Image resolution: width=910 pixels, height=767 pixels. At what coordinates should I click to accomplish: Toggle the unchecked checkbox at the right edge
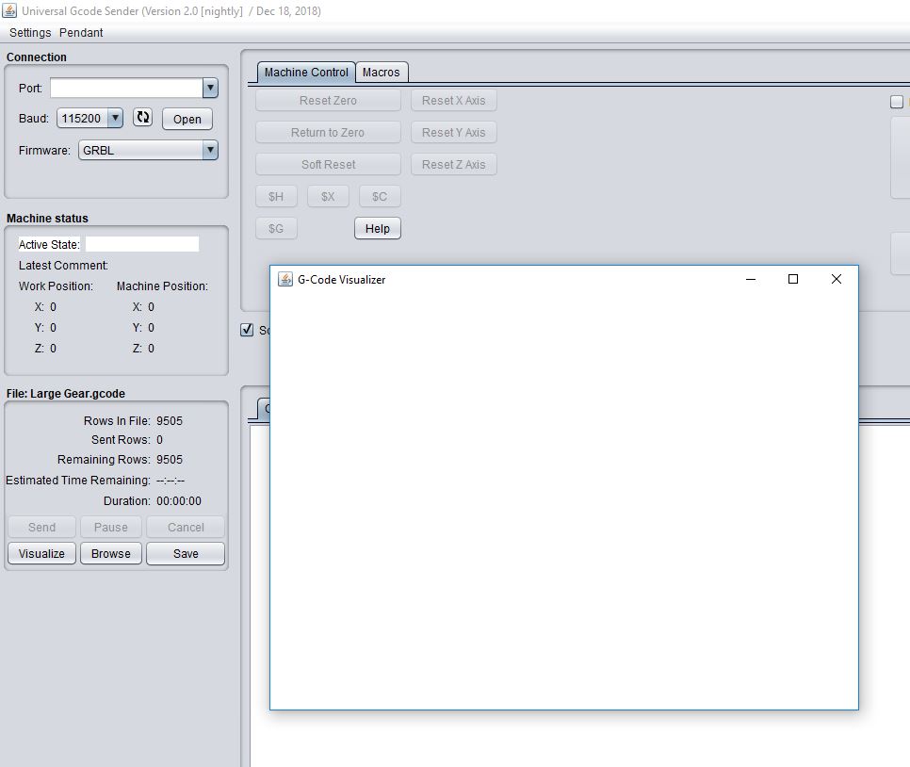pos(897,102)
